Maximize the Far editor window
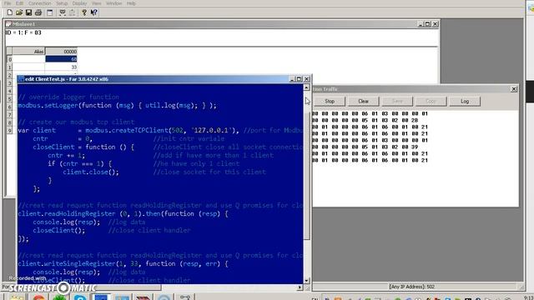Viewport: 534px width, 300px height. [299, 79]
